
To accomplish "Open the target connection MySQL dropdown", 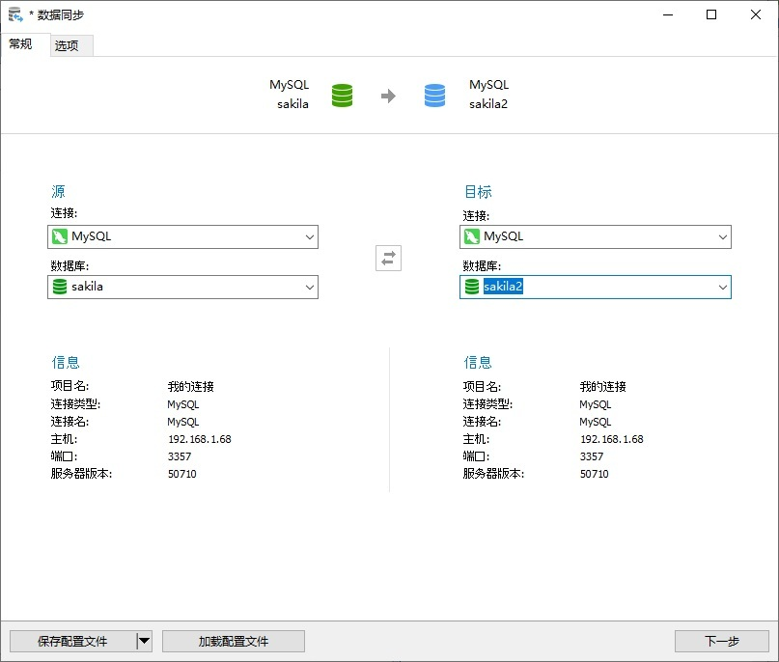I will 596,236.
